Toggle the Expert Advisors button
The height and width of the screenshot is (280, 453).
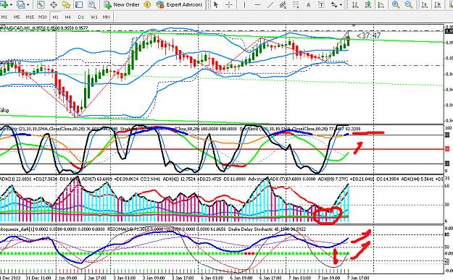point(179,4)
